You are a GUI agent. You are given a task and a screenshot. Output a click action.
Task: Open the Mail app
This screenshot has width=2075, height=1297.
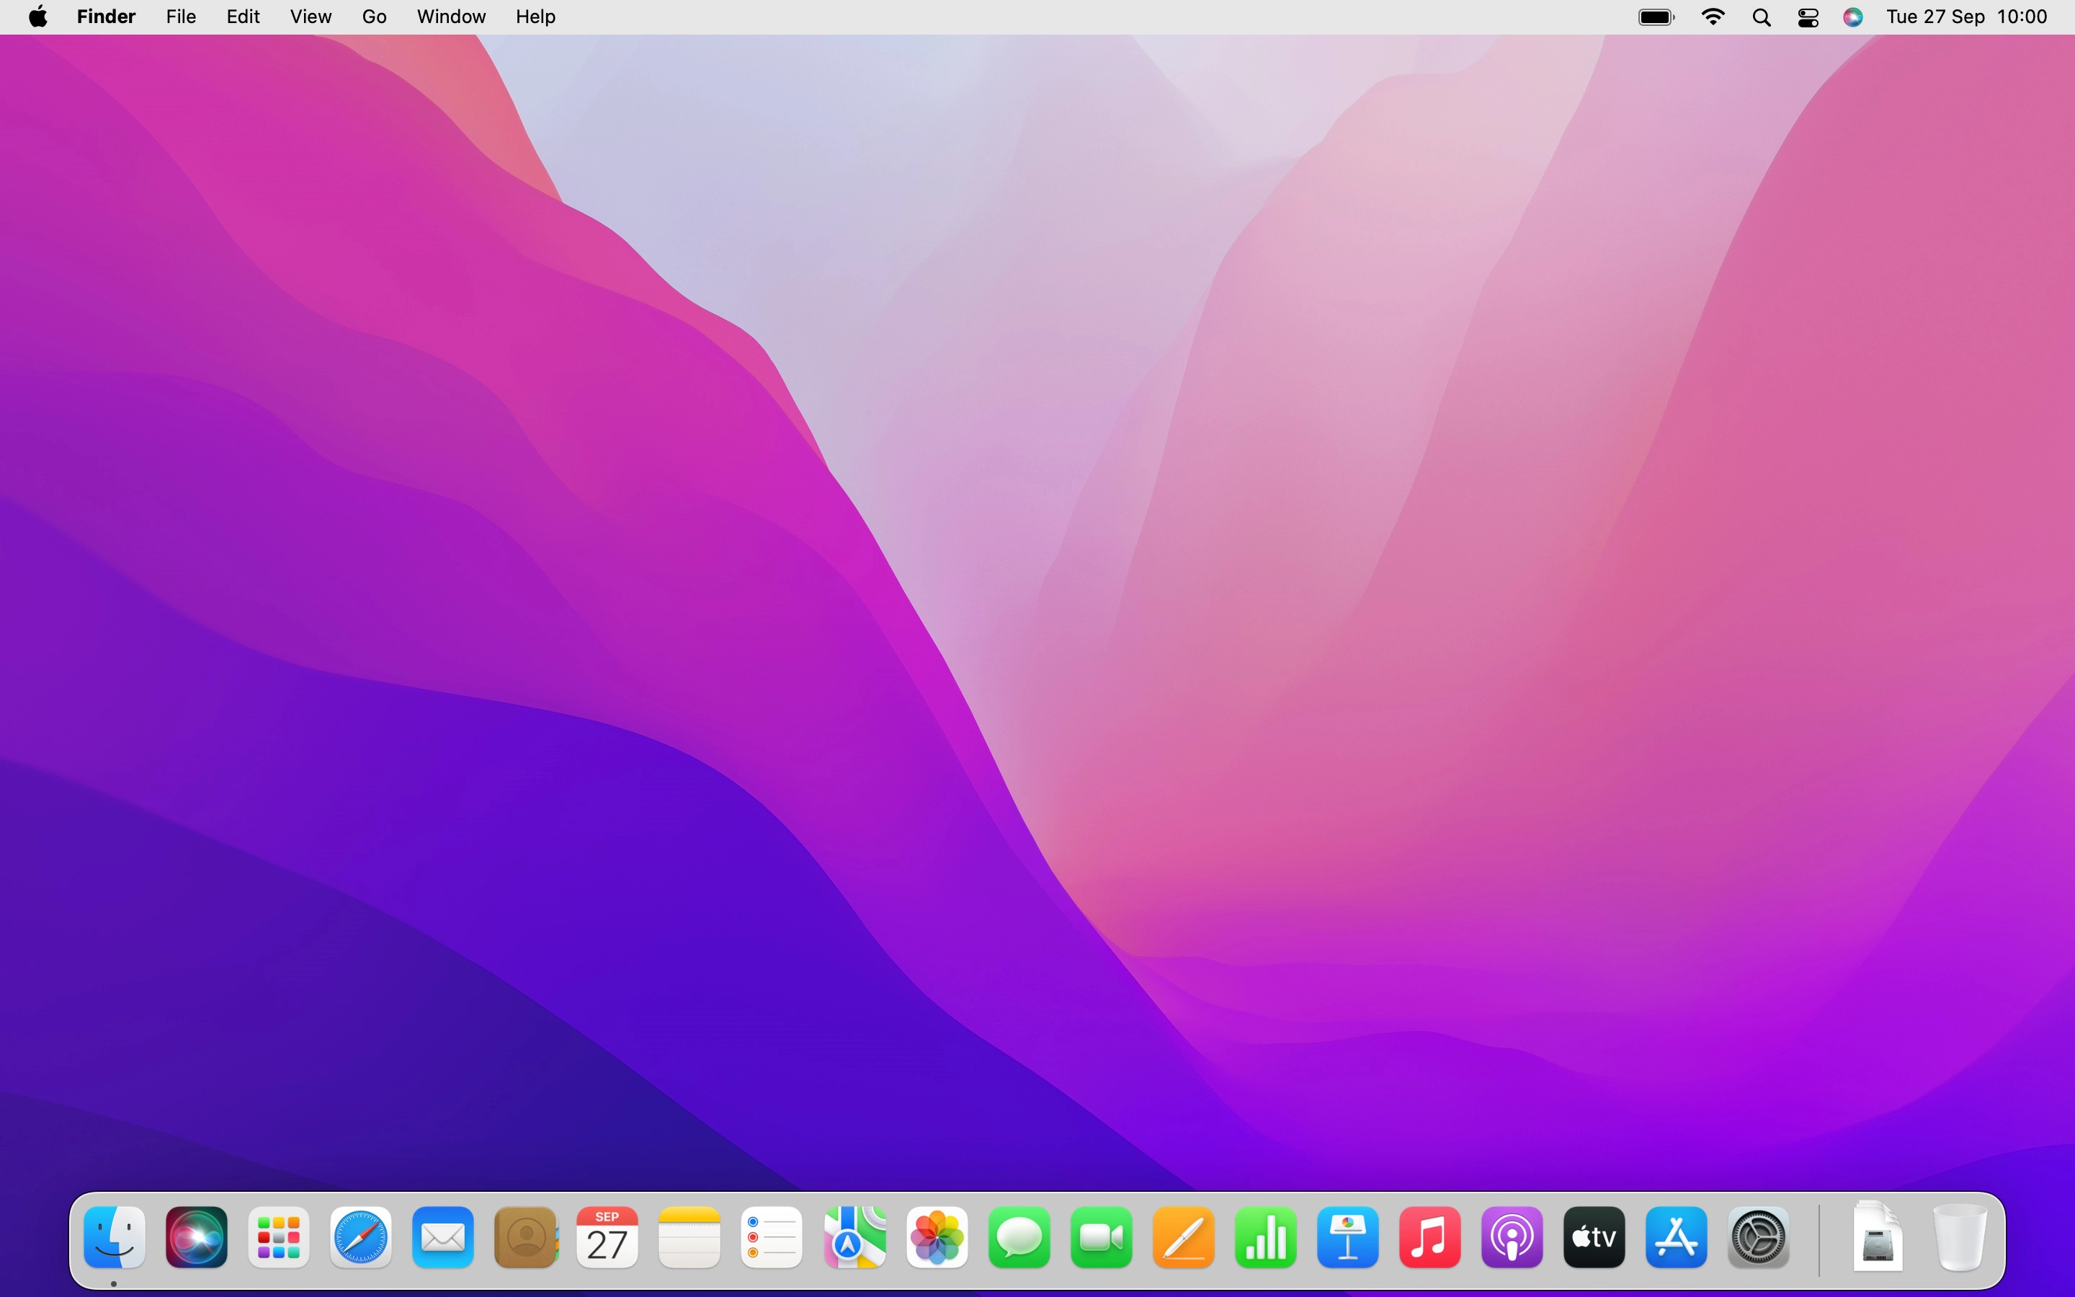tap(443, 1237)
